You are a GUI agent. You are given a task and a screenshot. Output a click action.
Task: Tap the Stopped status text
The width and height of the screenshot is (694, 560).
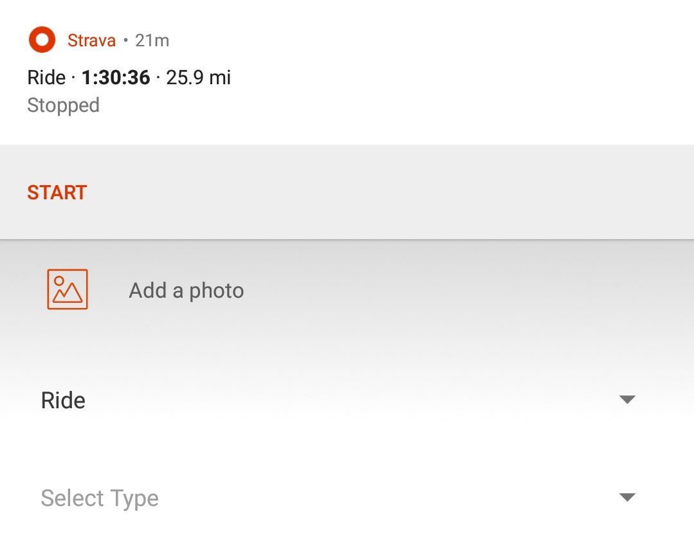point(63,105)
